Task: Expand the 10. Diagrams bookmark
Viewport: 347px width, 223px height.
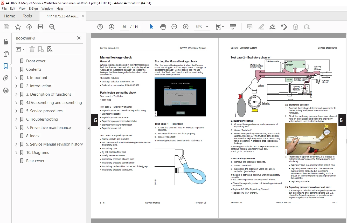Action: click(16, 153)
